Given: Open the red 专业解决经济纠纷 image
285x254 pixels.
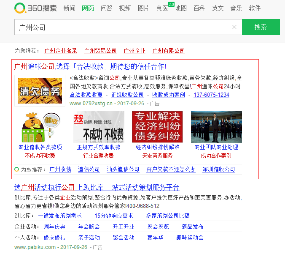Looking at the screenshot, I should [x=157, y=127].
